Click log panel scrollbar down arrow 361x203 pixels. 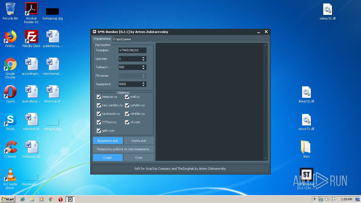tap(265, 158)
